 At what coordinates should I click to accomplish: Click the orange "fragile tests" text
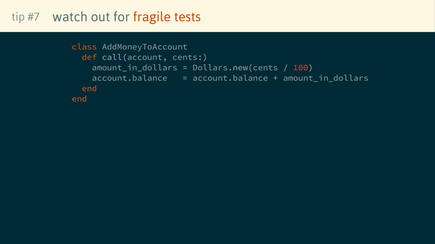[167, 17]
